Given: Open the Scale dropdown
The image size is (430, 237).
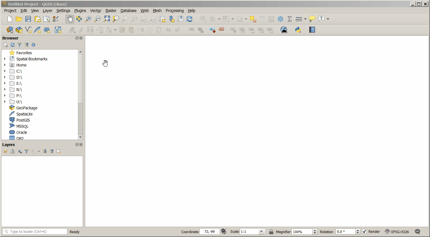Looking at the screenshot, I should [x=261, y=231].
